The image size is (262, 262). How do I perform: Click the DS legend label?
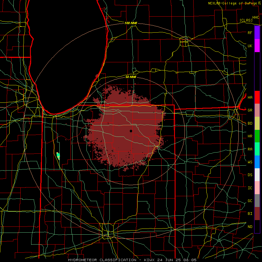coord(250,175)
